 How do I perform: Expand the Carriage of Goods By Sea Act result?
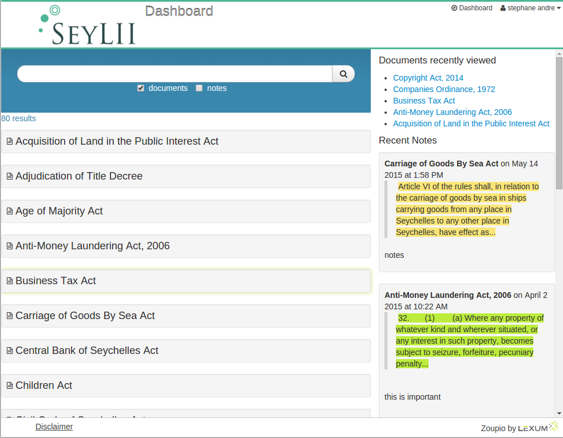tap(85, 316)
